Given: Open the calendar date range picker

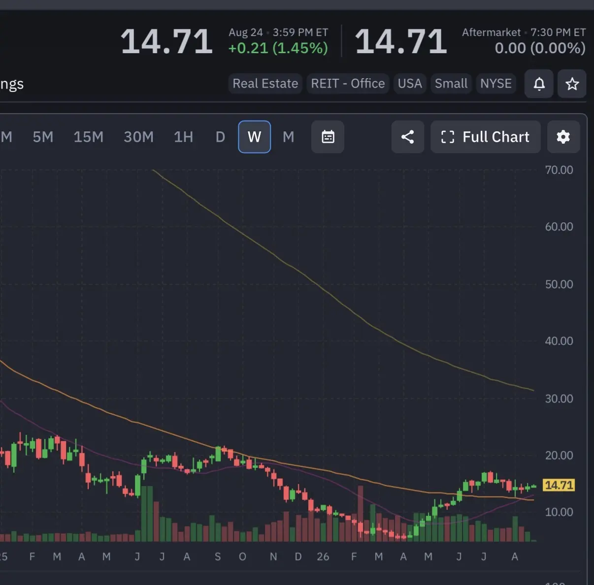Looking at the screenshot, I should (x=328, y=137).
